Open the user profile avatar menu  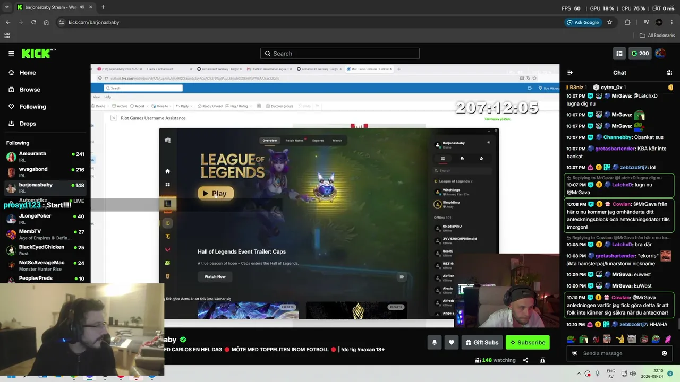(660, 54)
